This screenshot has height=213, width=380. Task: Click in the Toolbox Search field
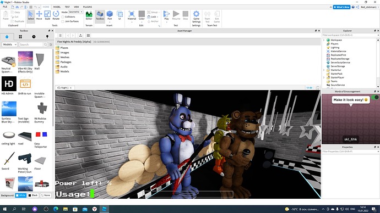(31, 44)
